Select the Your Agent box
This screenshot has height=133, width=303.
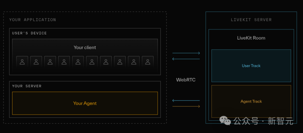[x=85, y=103]
